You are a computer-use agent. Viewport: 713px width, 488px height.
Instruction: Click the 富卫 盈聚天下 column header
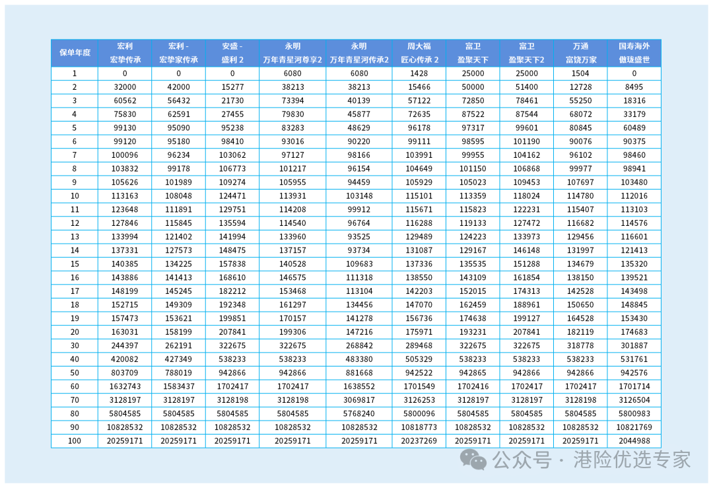pyautogui.click(x=473, y=53)
